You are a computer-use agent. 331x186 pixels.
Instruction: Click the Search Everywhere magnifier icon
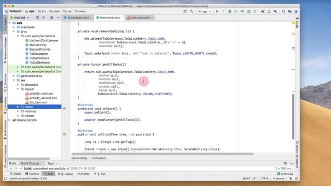click(x=283, y=11)
